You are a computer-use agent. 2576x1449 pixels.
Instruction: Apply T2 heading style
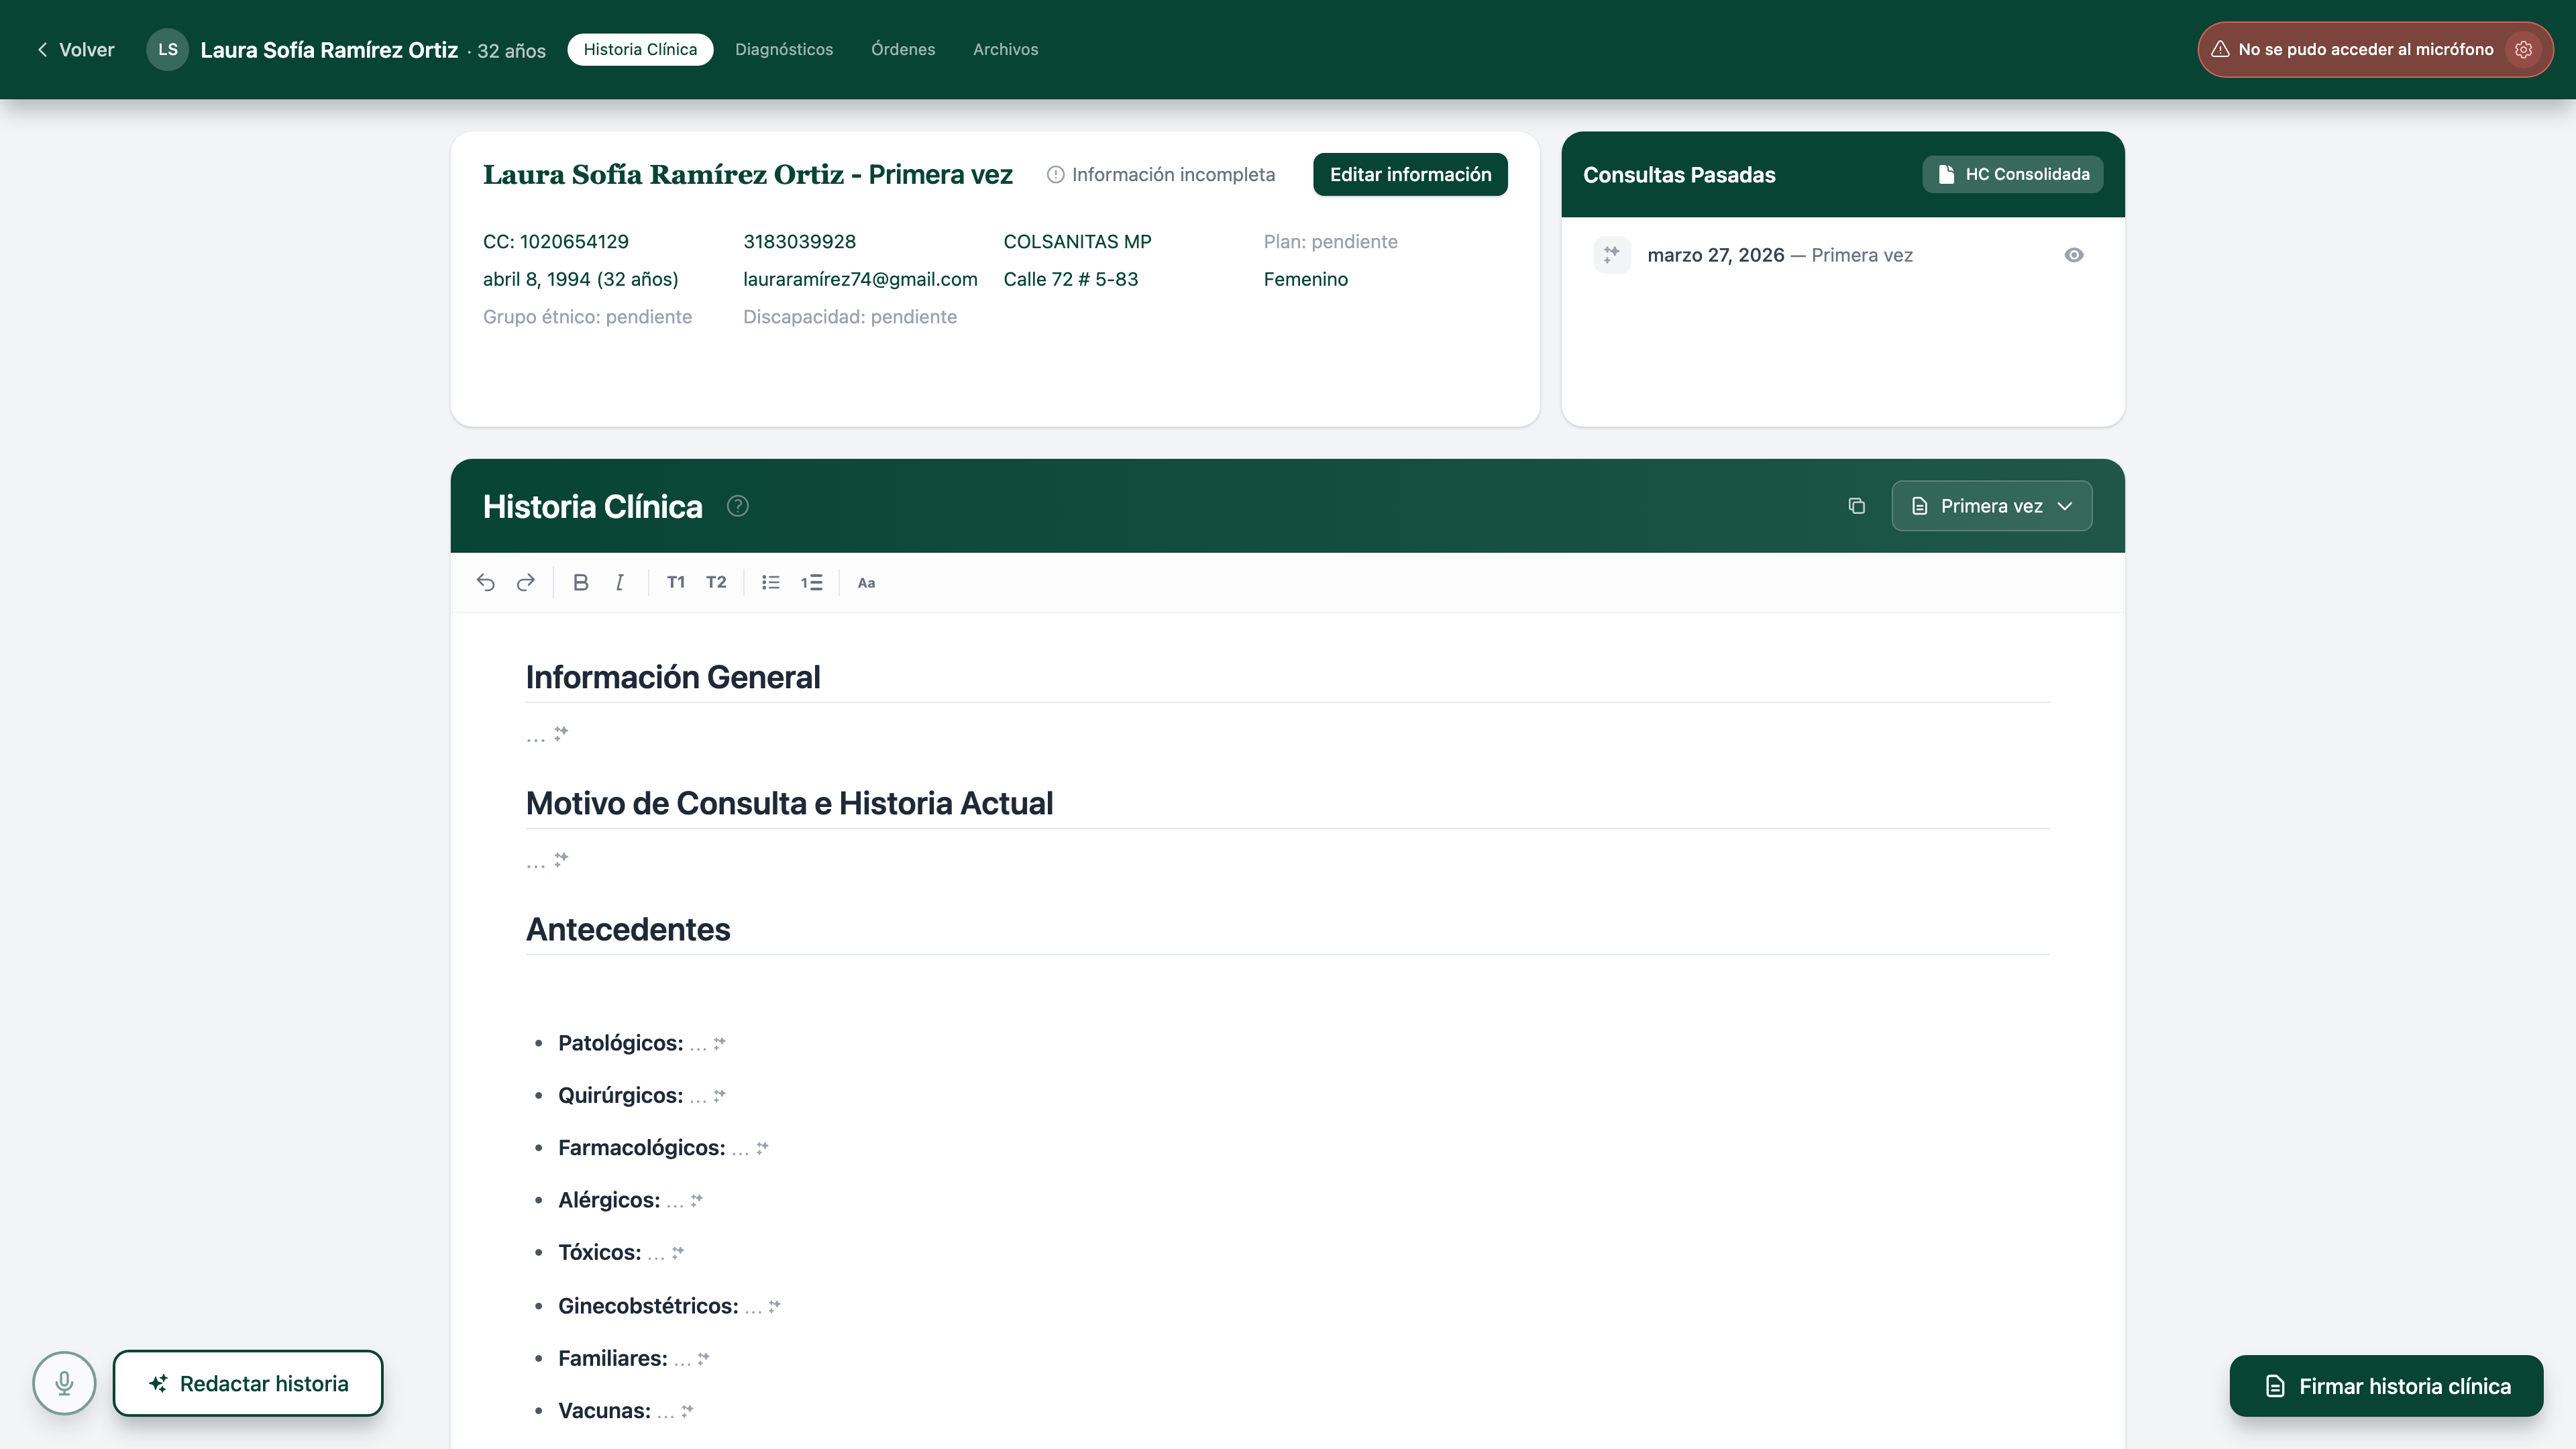716,582
